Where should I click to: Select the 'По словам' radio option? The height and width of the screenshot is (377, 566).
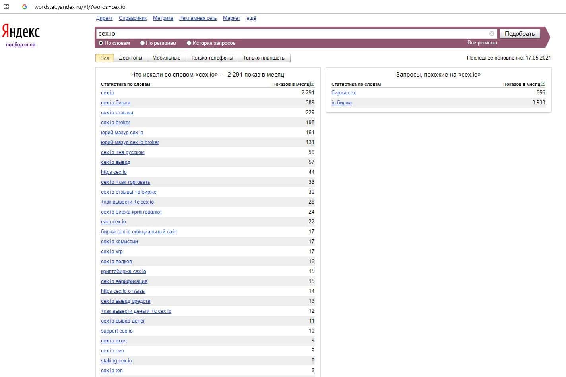tap(101, 43)
